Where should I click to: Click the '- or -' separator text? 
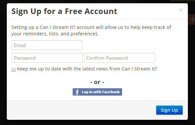[97, 82]
